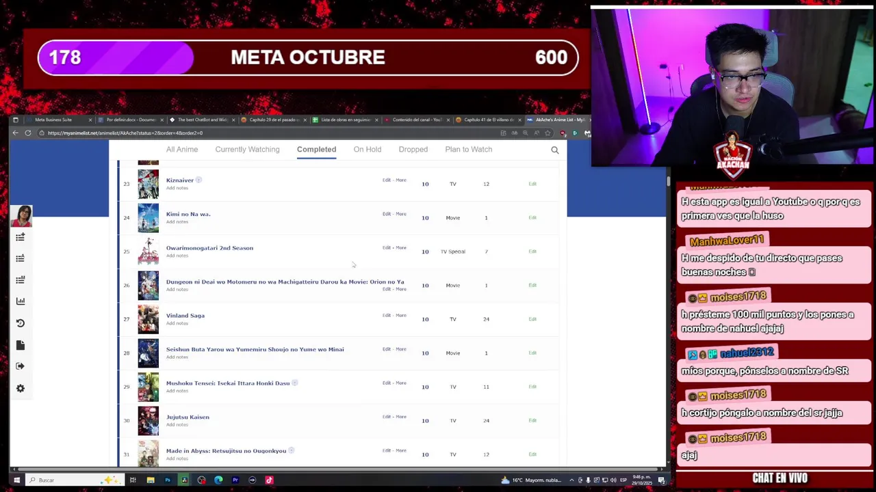This screenshot has height=492, width=876.
Task: Expand More for Seishun Buta Yarou movie
Action: pyautogui.click(x=401, y=349)
